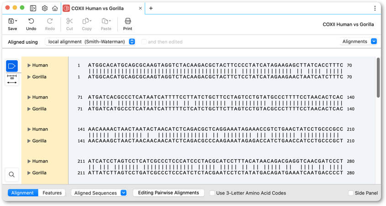Go to the home icon
Image resolution: width=386 pixels, height=206 pixels.
55,8
